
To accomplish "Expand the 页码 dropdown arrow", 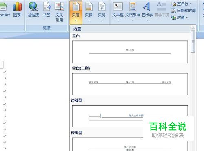I will (102, 20).
